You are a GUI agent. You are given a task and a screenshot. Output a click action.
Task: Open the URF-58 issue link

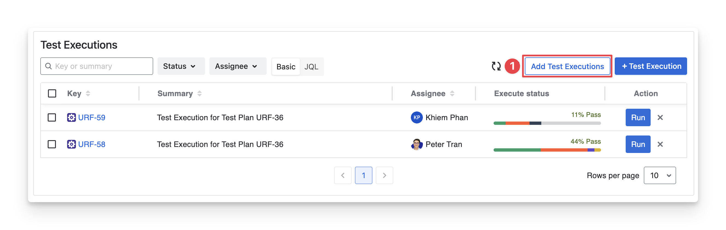(92, 144)
